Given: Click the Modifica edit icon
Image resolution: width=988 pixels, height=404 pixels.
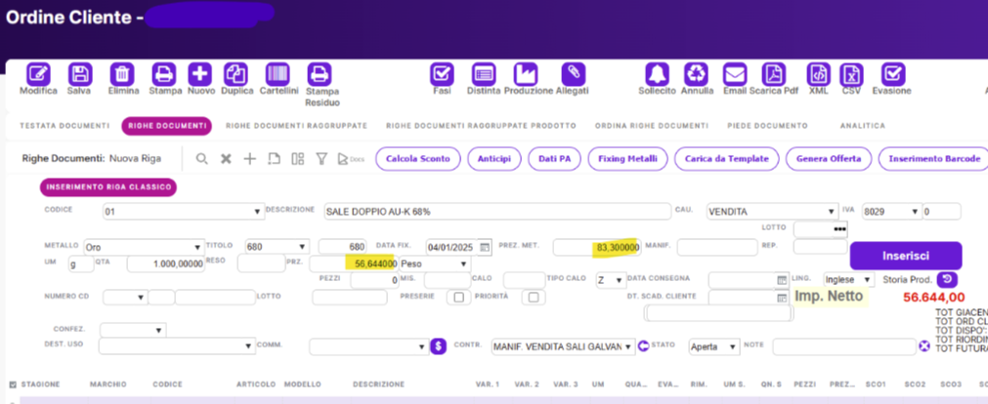Looking at the screenshot, I should (x=38, y=74).
